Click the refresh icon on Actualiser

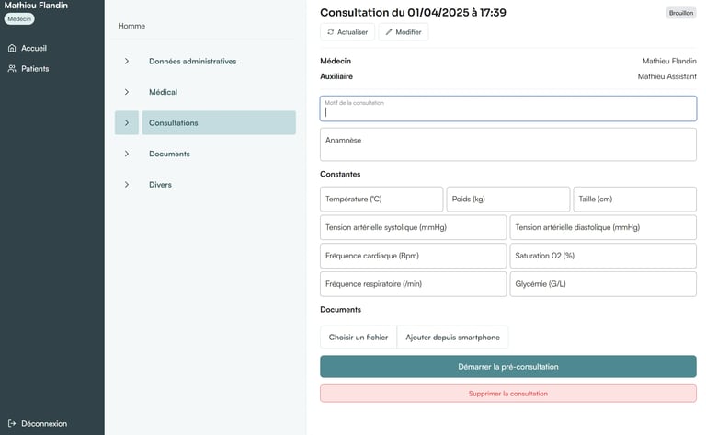pyautogui.click(x=331, y=32)
